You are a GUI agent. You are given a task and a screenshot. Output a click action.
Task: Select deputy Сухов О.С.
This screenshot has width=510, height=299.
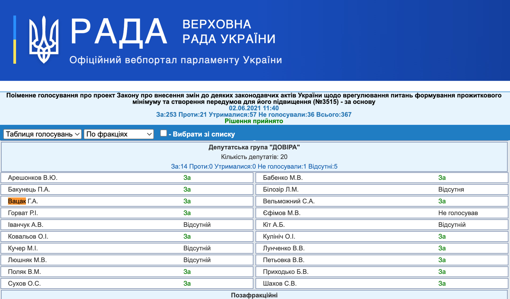tap(24, 284)
